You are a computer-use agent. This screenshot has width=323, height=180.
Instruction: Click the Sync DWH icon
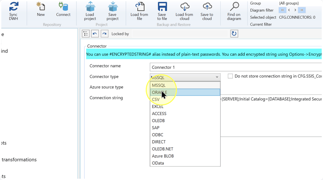[13, 11]
